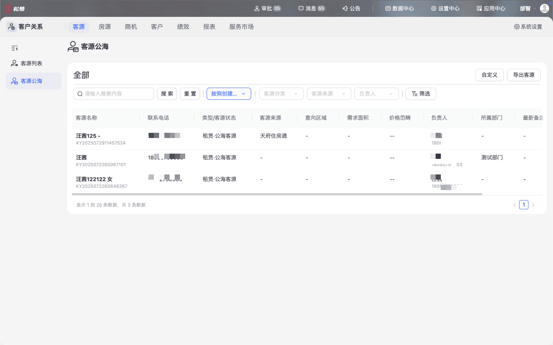Image resolution: width=553 pixels, height=345 pixels.
Task: Open the 客源来源 dropdown
Action: click(329, 94)
